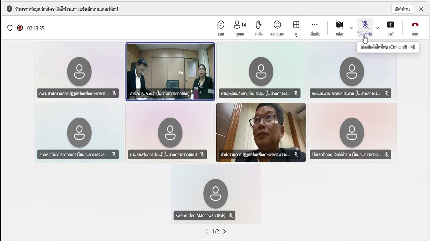Raise hand (ยกมือ) in the meeting

pos(258,28)
